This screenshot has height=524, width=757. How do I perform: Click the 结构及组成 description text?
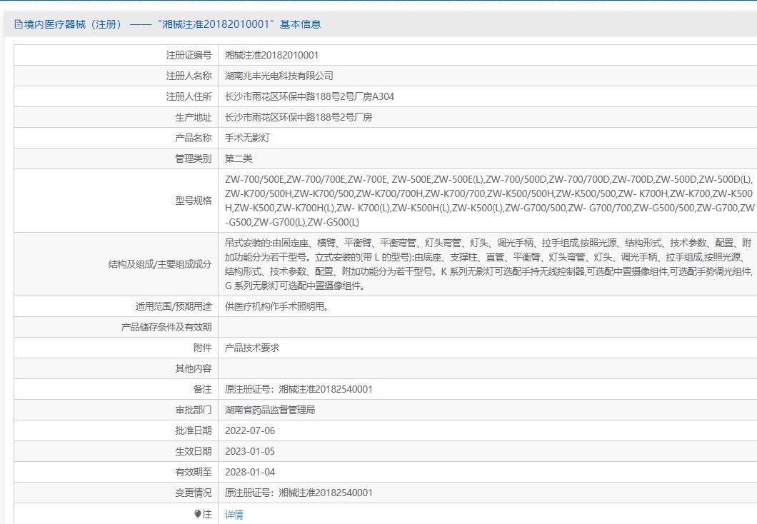489,263
